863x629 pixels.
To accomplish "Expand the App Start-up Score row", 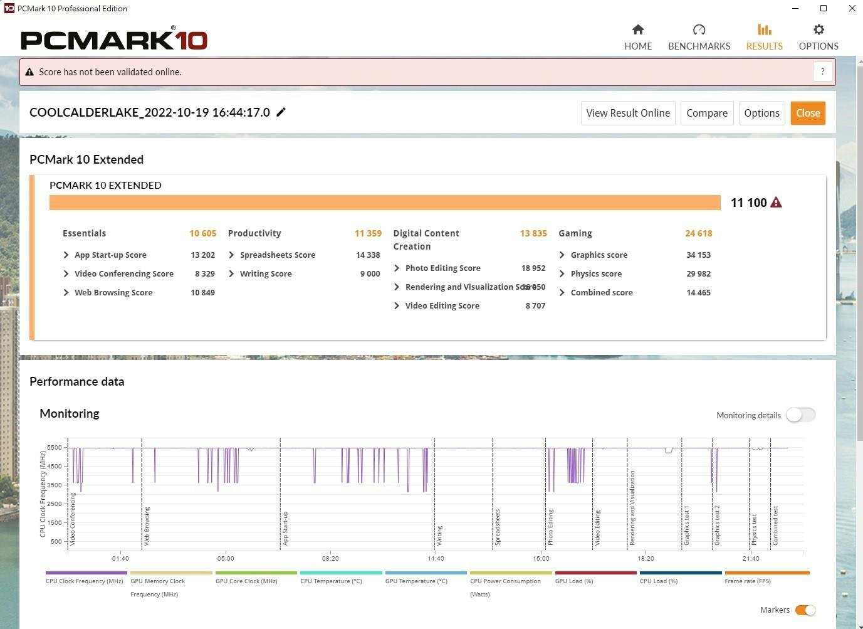I will [x=66, y=255].
